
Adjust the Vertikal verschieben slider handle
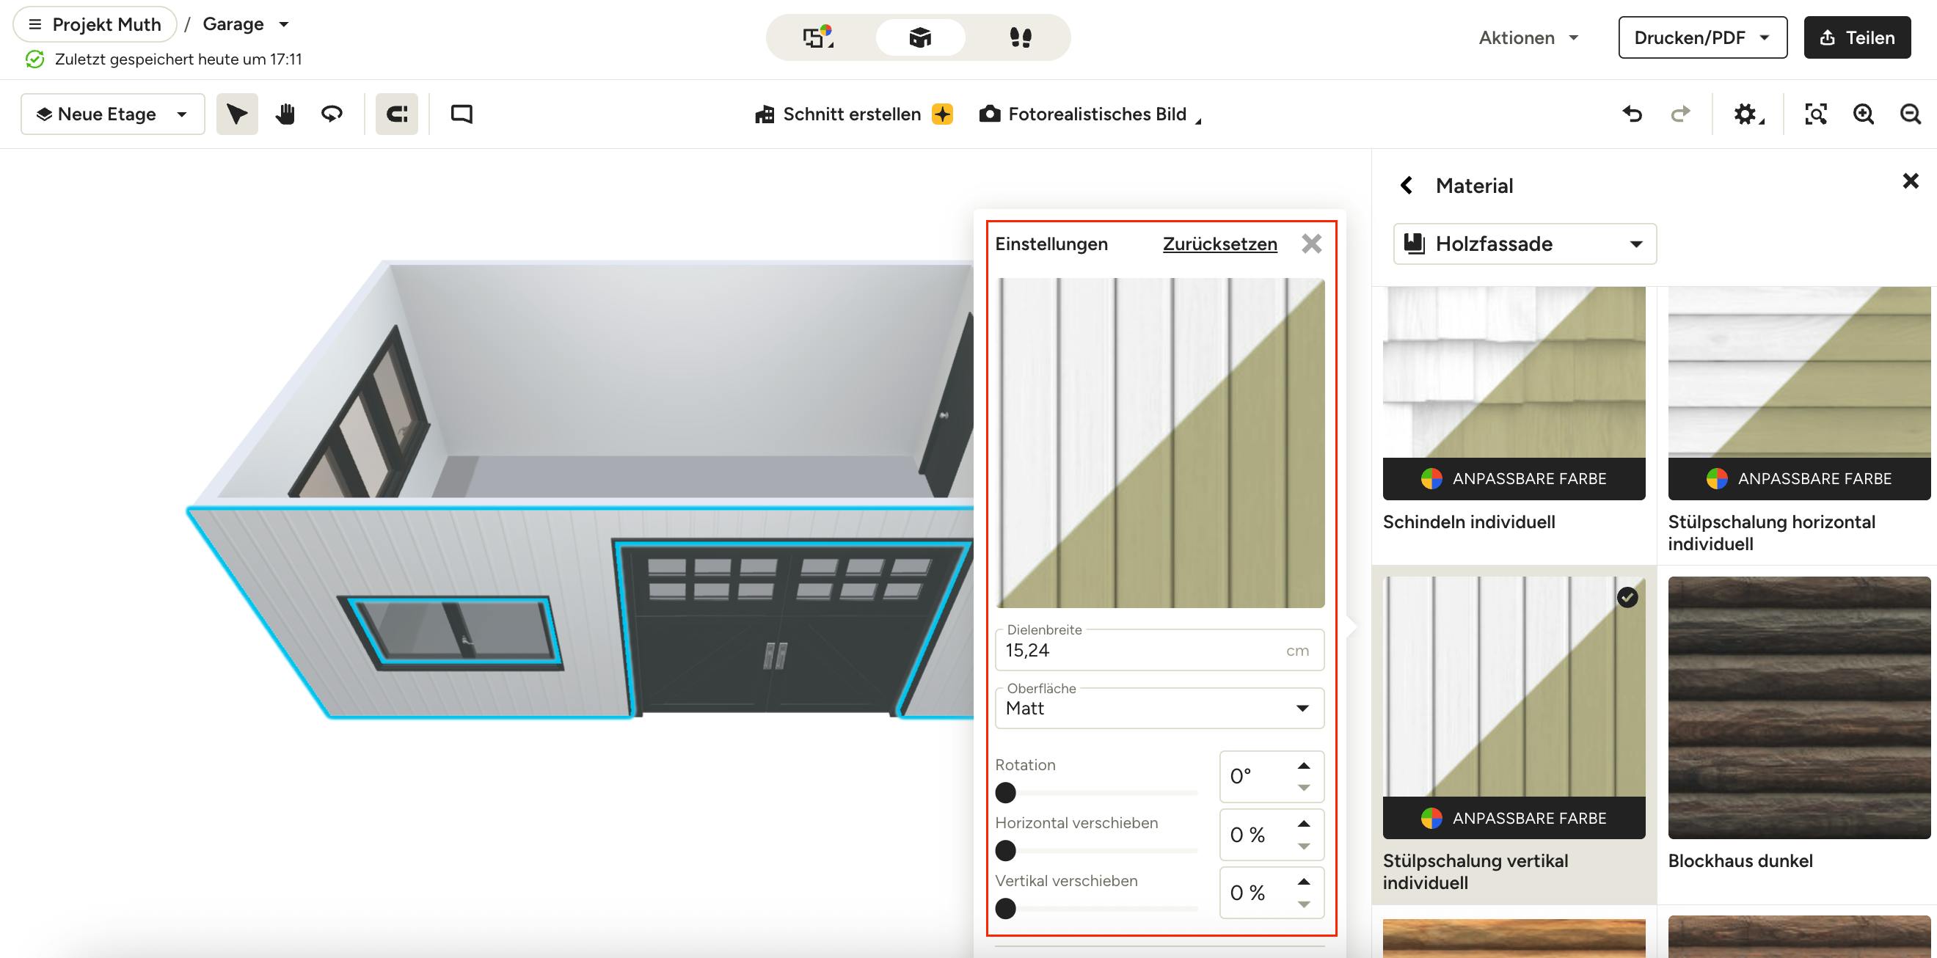pyautogui.click(x=1005, y=908)
